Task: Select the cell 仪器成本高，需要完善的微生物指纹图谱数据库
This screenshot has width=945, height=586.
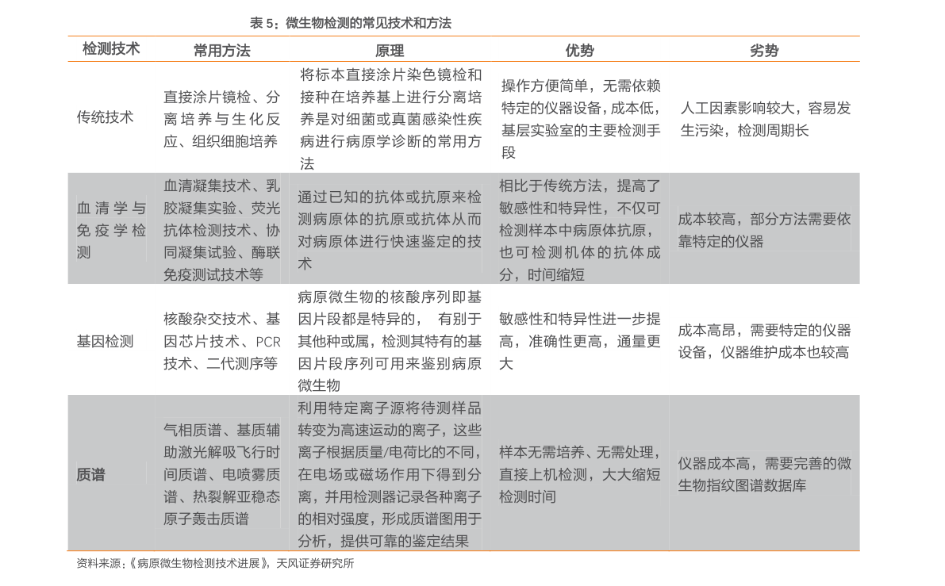Action: tap(763, 474)
